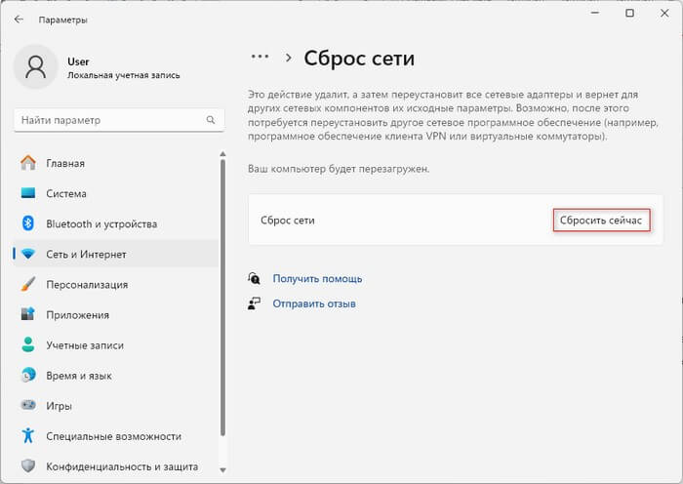The height and width of the screenshot is (484, 683).
Task: Click the Система monitor icon
Action: (28, 193)
